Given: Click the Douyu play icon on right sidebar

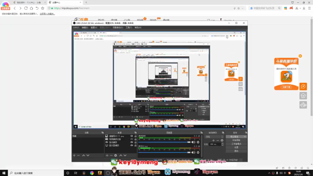Looking at the screenshot, I should [x=303, y=87].
